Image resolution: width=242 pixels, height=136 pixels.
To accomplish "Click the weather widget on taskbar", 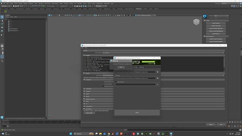I will (5, 134).
